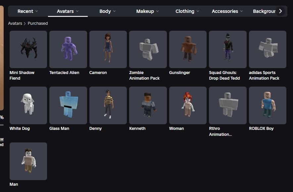Select the White Dog avatar thumbnail
Image resolution: width=293 pixels, height=192 pixels.
point(28,105)
